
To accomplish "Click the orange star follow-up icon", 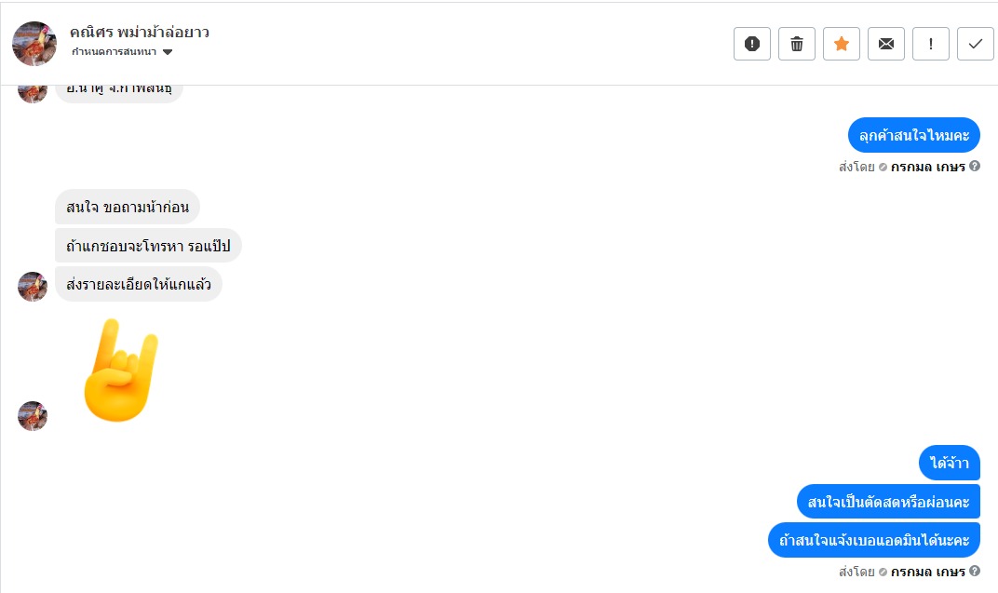I will coord(842,44).
